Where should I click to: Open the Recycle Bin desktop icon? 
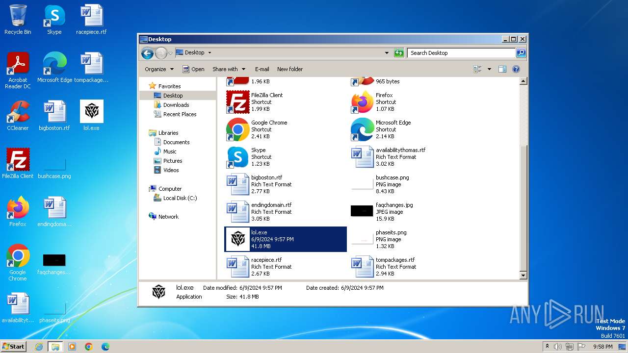coord(18,20)
